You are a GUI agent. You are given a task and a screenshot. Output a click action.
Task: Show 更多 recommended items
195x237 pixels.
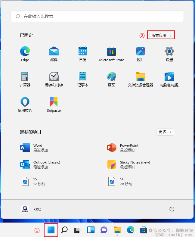pos(165,132)
